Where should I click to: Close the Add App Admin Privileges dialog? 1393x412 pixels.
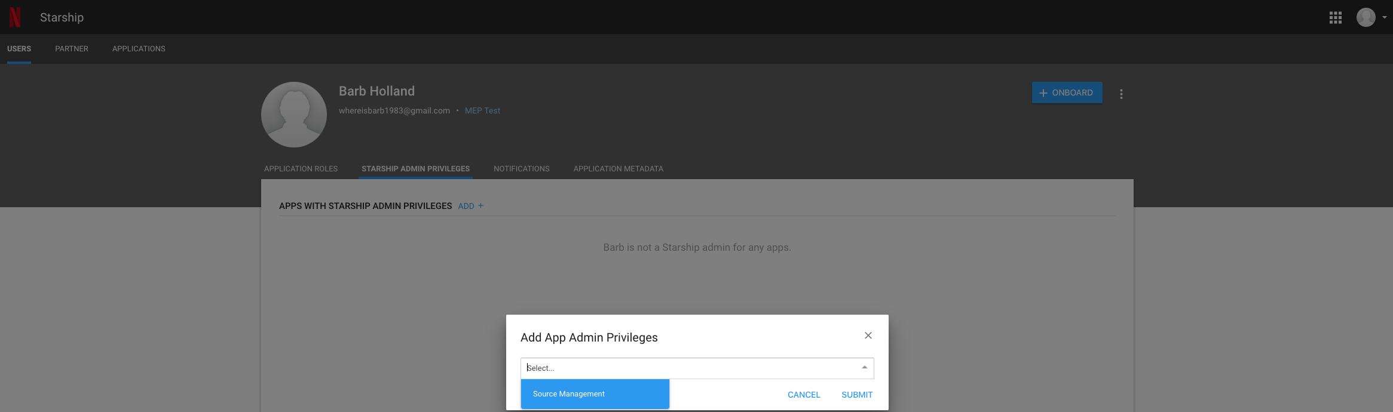click(868, 336)
